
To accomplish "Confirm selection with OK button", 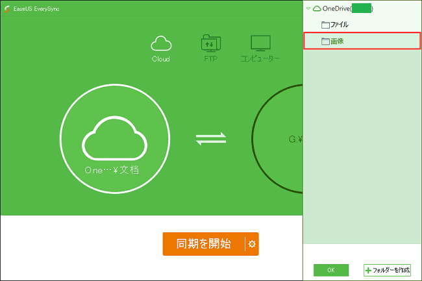I will (x=331, y=270).
